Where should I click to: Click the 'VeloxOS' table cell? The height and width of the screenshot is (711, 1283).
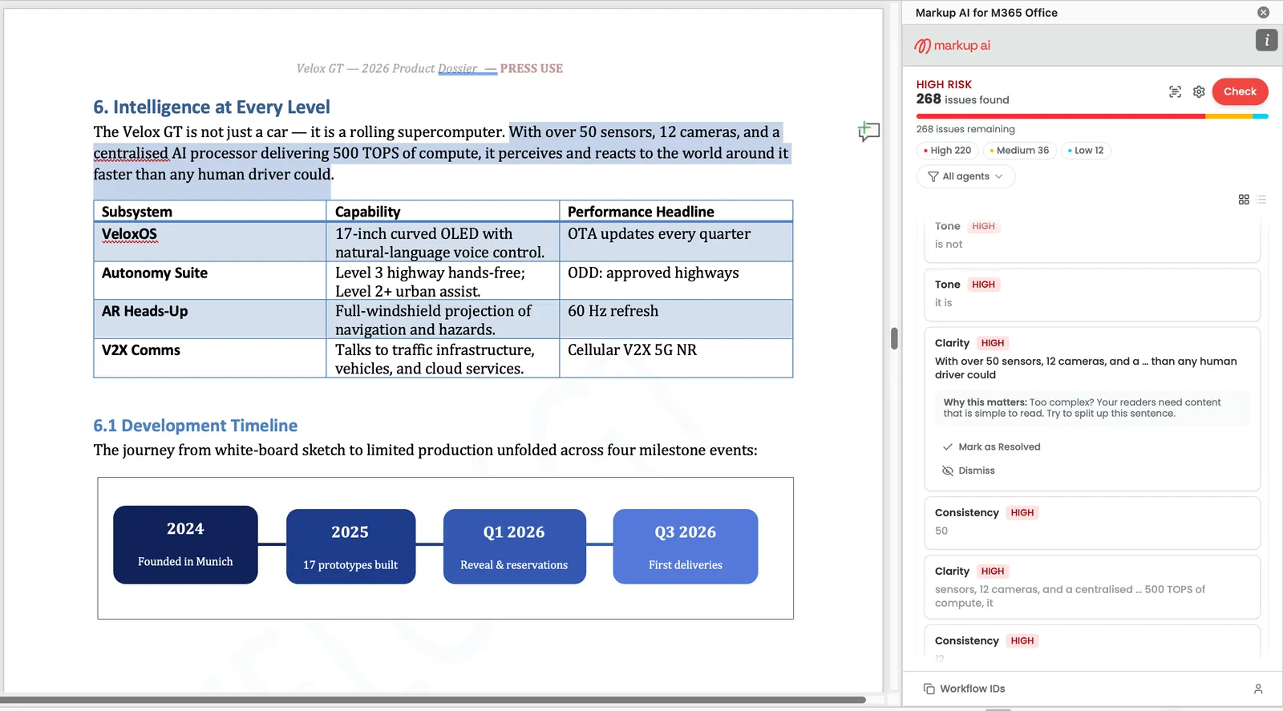click(x=210, y=242)
